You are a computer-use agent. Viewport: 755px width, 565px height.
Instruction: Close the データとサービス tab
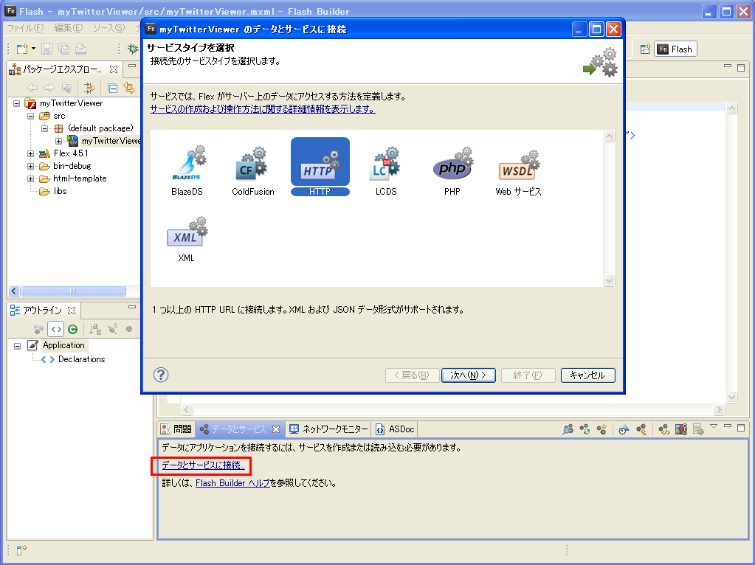pyautogui.click(x=276, y=429)
